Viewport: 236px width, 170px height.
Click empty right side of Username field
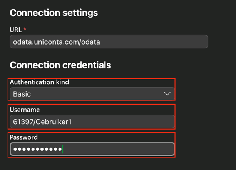(x=146, y=122)
